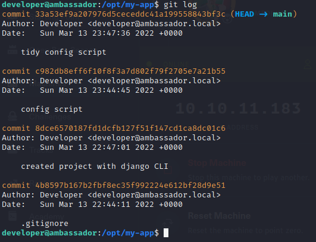Click date 'Sun Mar 13 23:44:45 2022'
Screen dimensions: 316x242
click(x=97, y=90)
